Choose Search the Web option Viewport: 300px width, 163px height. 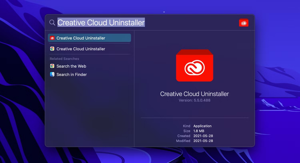coord(71,66)
